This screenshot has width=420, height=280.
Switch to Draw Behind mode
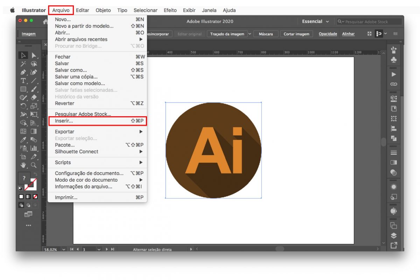tap(28, 205)
